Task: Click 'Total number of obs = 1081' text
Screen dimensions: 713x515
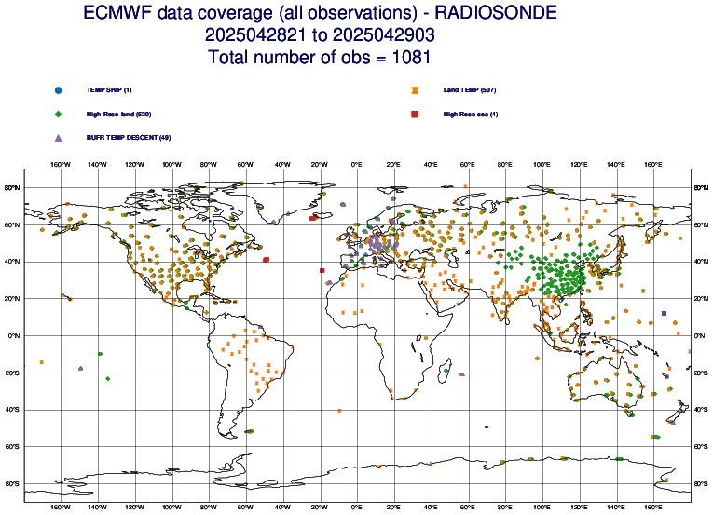Action: click(x=319, y=58)
